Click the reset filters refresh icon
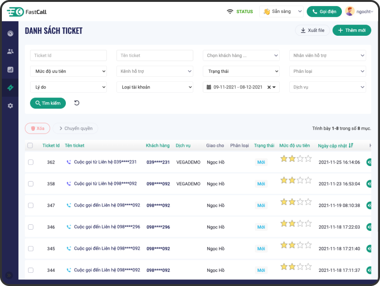The image size is (380, 286). tap(77, 103)
